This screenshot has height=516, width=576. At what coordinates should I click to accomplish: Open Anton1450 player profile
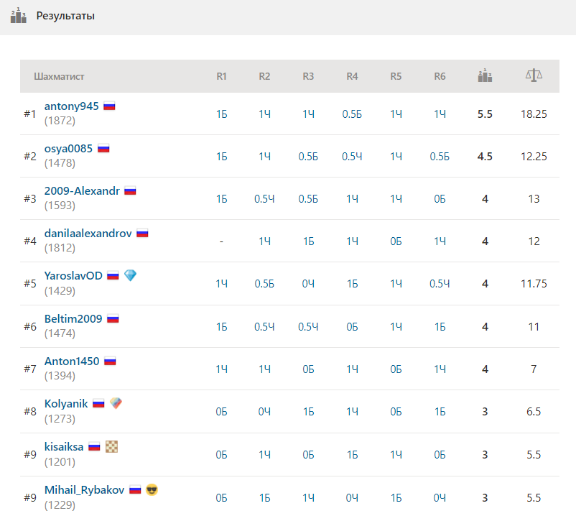[72, 361]
